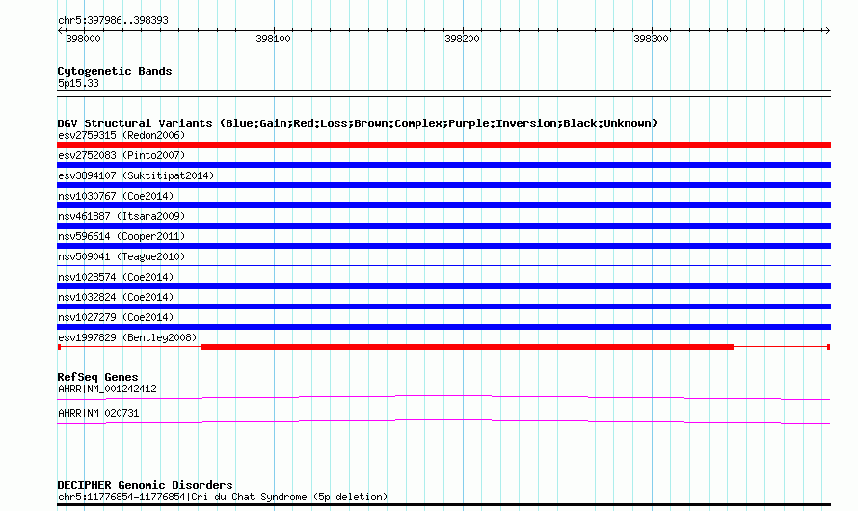Viewport: 858px width, 511px height.
Task: Click the 398200 ruler position label
Action: [462, 39]
